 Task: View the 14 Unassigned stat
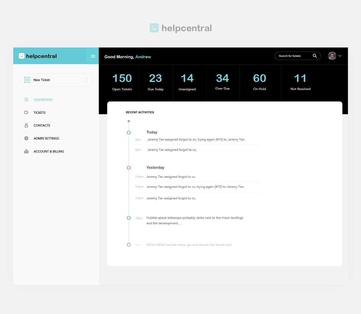click(187, 82)
